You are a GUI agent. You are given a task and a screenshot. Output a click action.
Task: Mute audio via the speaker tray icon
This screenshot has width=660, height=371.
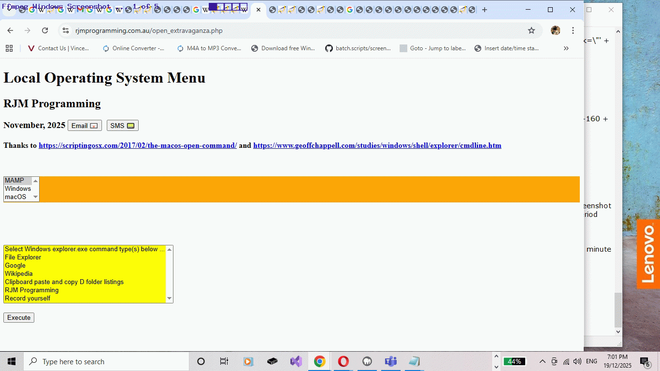(x=577, y=361)
